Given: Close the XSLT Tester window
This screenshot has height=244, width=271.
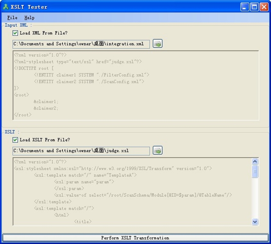Looking at the screenshot, I should pyautogui.click(x=264, y=7).
